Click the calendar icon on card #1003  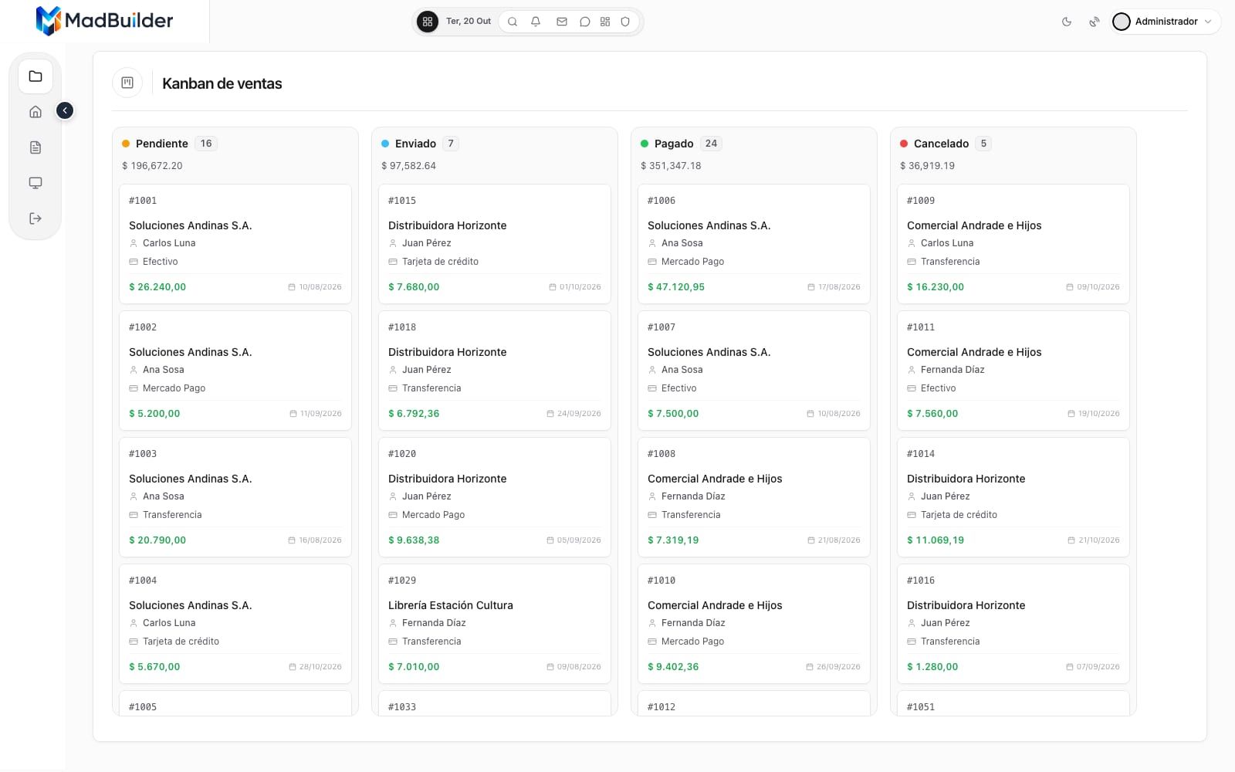(292, 540)
